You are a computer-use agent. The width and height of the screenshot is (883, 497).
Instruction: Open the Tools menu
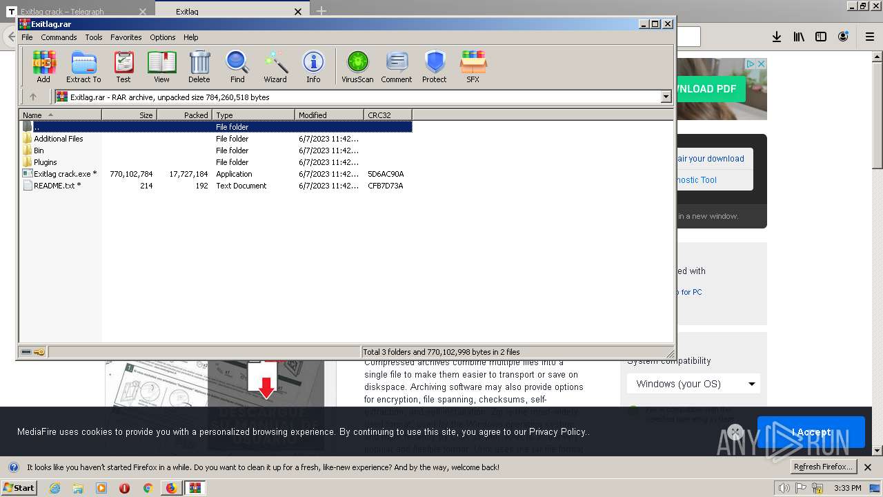[94, 37]
